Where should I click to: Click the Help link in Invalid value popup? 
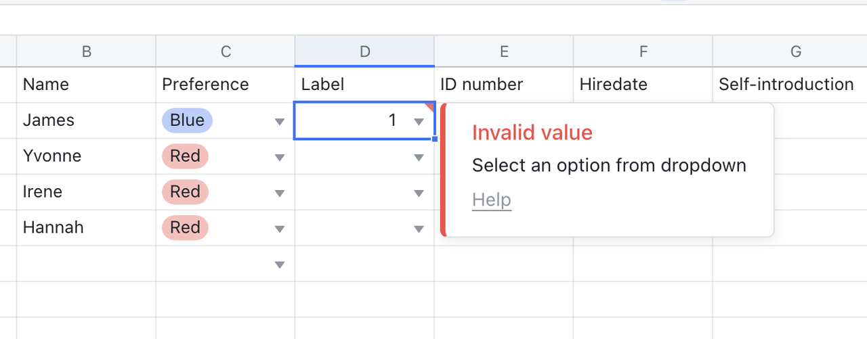tap(491, 200)
